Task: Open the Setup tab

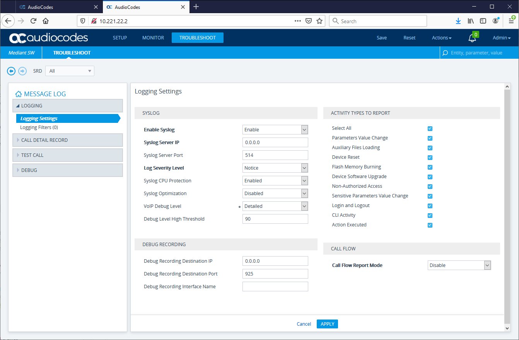Action: click(x=120, y=38)
